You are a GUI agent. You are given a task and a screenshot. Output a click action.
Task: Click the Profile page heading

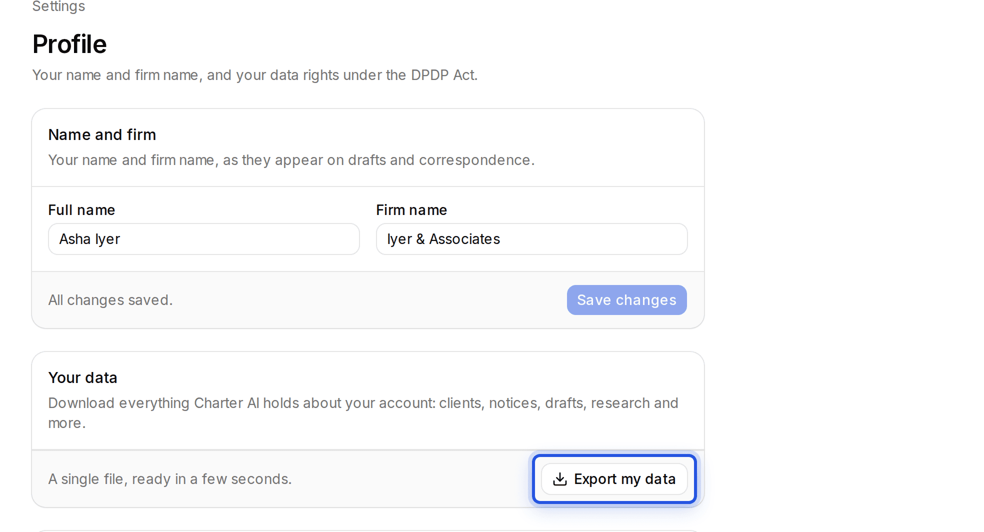69,44
